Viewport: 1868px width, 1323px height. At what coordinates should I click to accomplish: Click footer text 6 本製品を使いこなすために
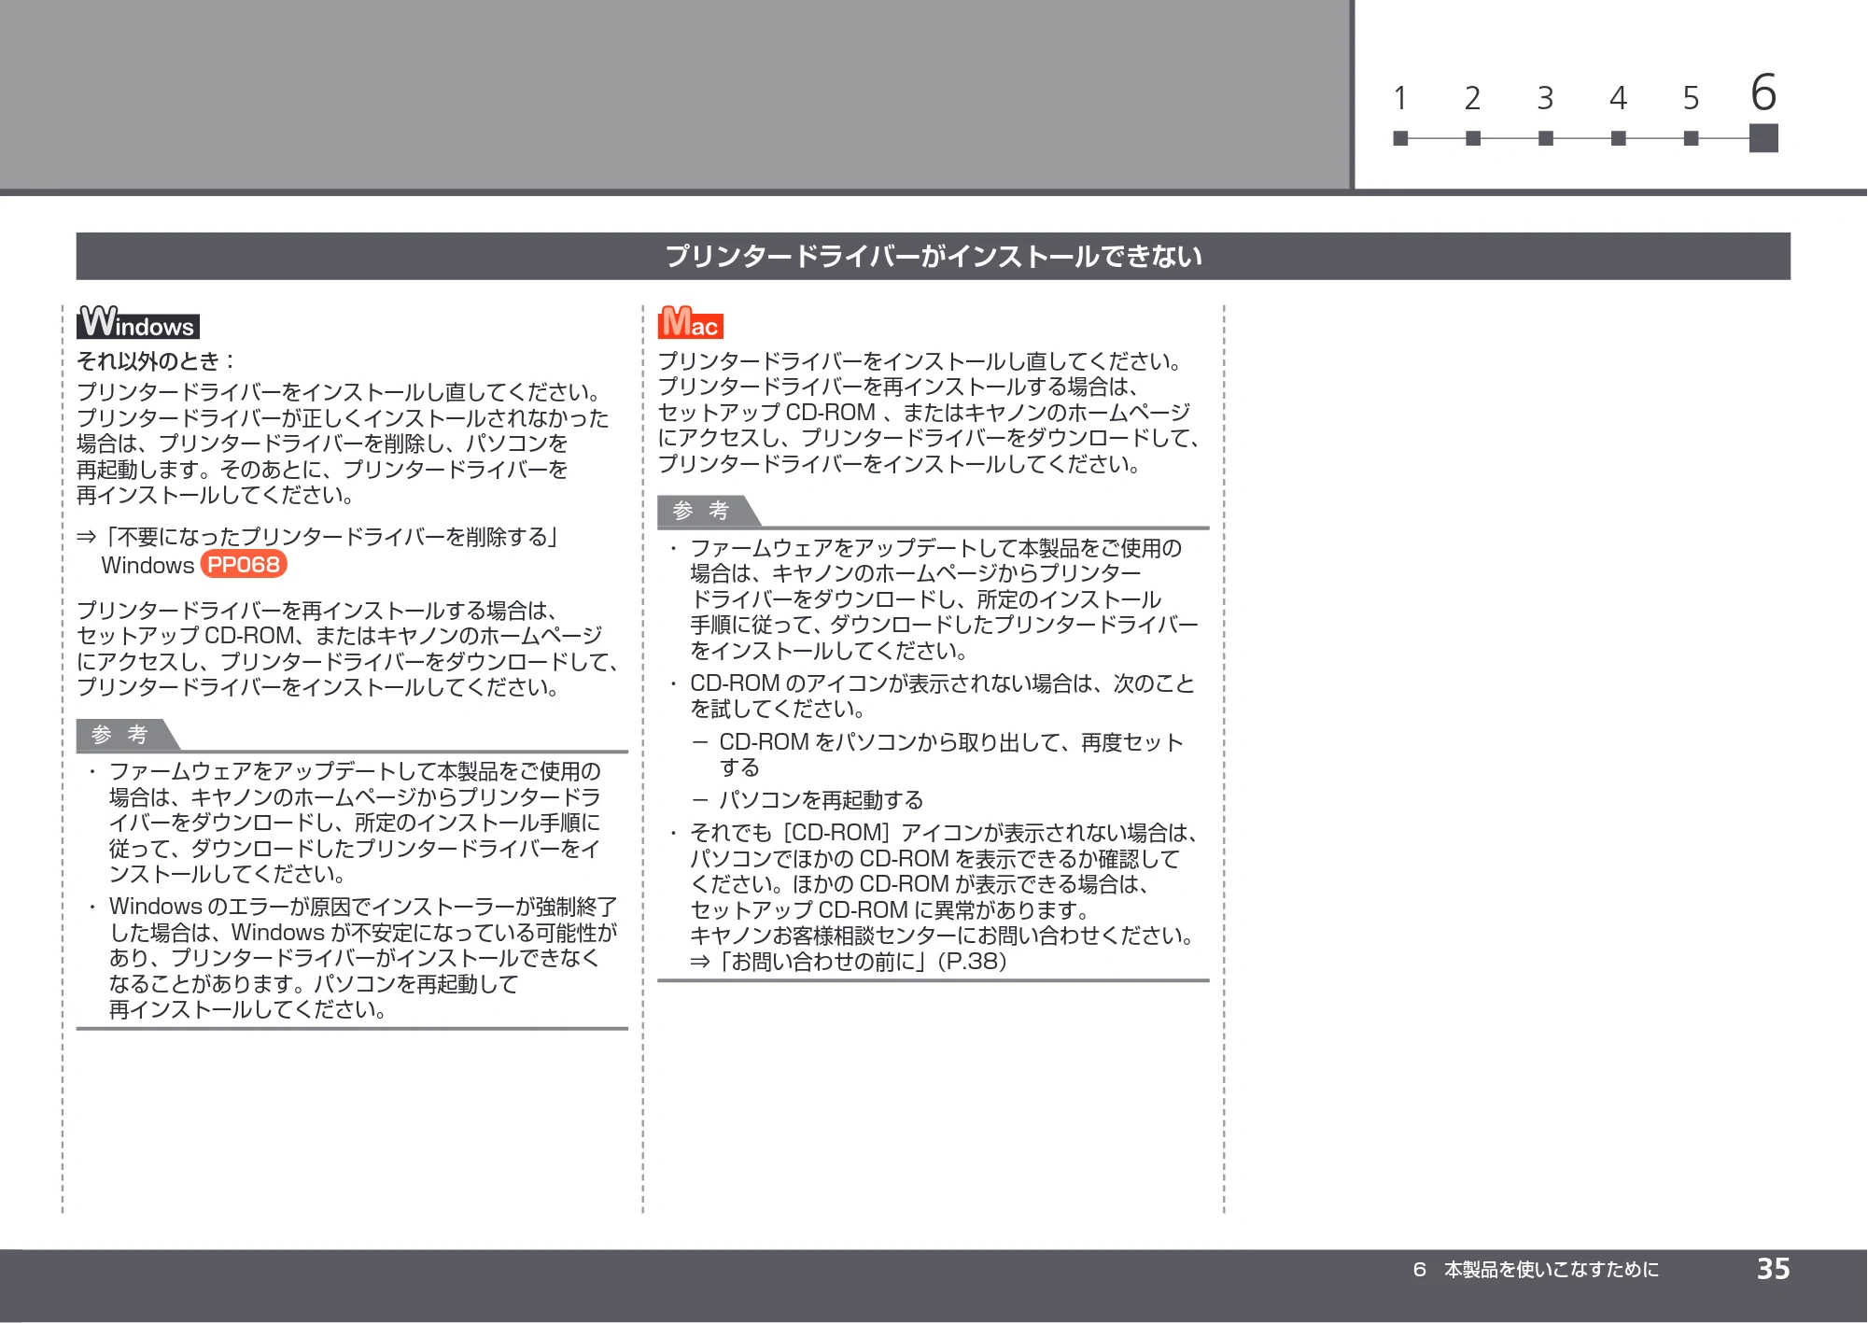1536,1270
